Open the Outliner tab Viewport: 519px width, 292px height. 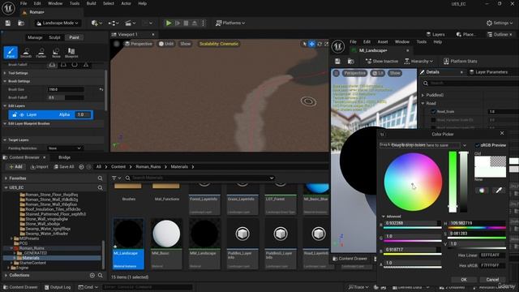point(500,34)
